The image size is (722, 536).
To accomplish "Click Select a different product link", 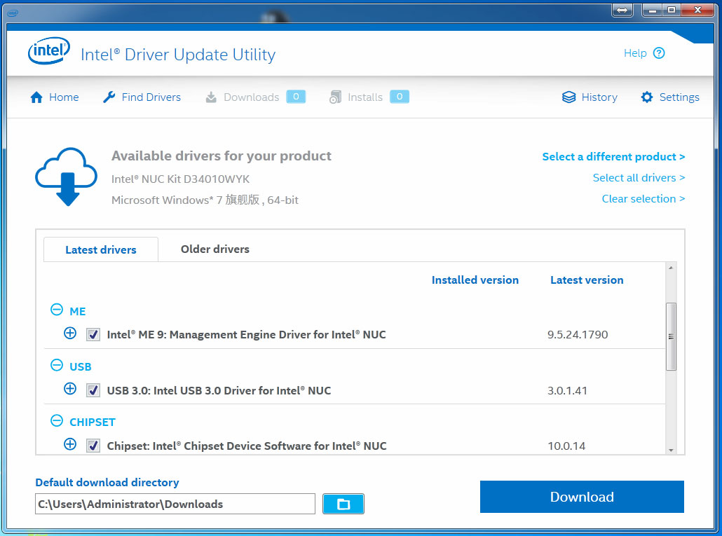I will (613, 156).
